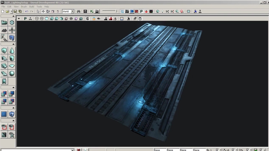This screenshot has width=269, height=151.
Task: Open the Build menu
Action: point(32,6)
